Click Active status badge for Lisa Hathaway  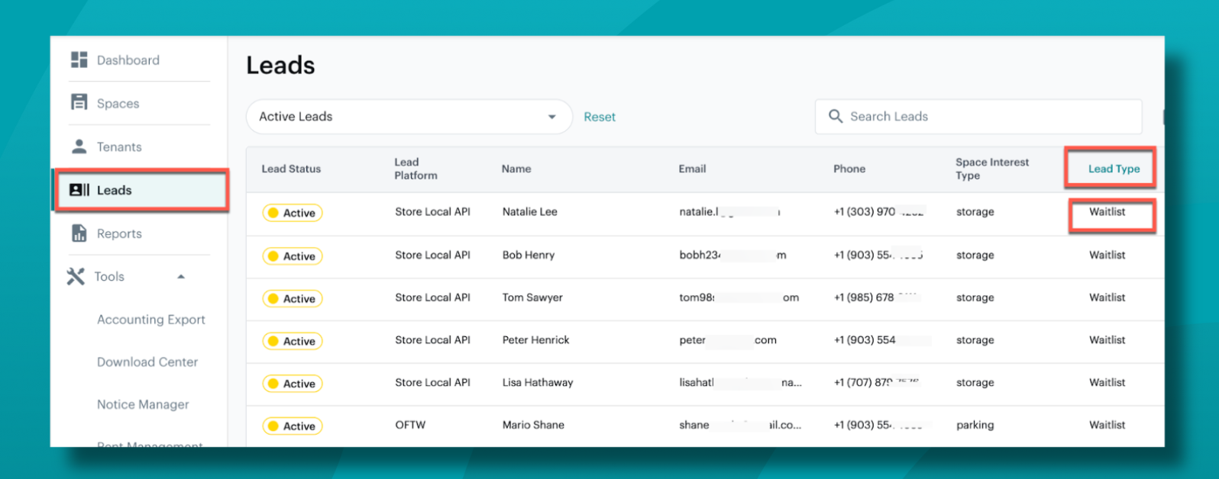pos(292,384)
